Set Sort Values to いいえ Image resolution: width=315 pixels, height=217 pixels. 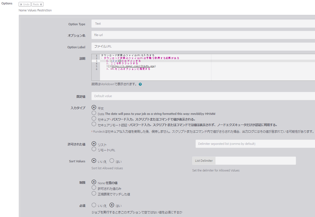[x=94, y=161]
